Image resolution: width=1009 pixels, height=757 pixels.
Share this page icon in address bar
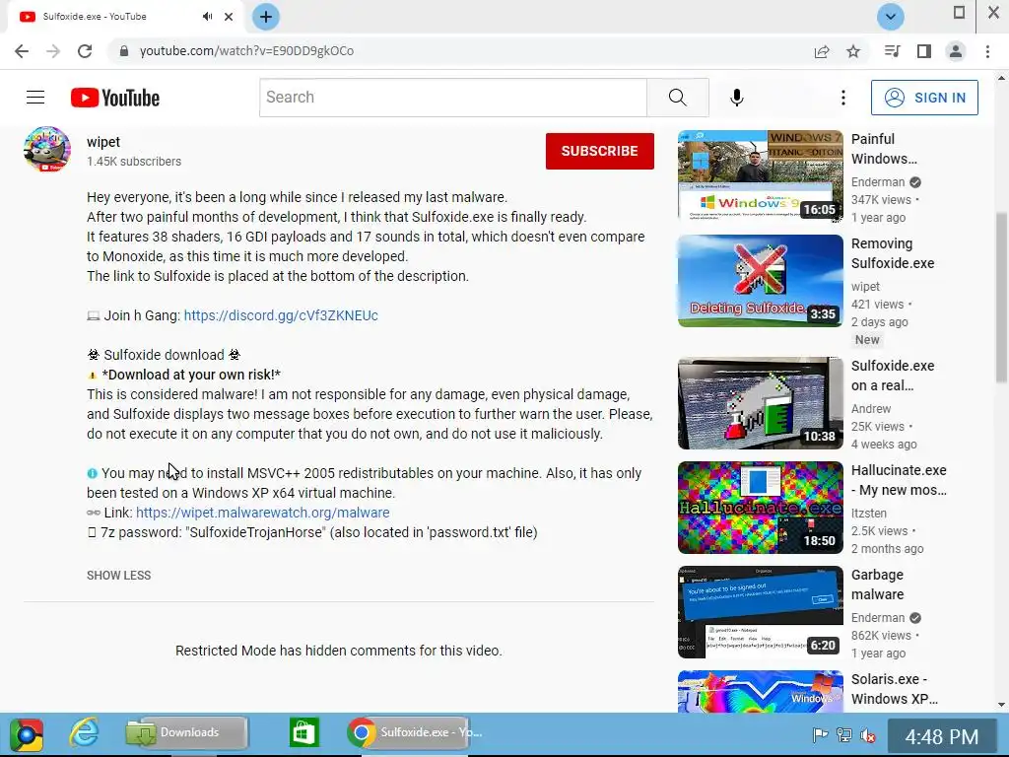pos(822,51)
